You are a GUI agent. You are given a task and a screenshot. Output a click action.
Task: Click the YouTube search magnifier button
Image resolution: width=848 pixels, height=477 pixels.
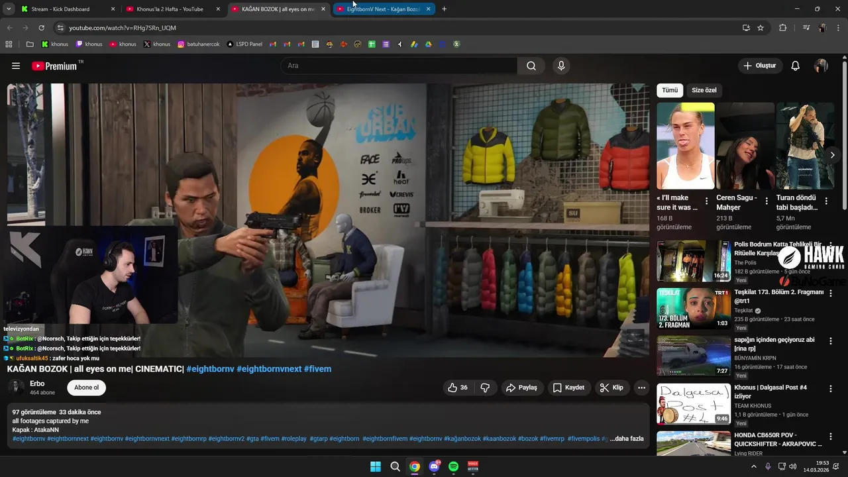coord(531,66)
